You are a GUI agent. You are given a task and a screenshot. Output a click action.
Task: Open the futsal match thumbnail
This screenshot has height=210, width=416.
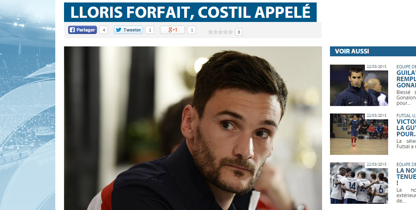pos(359,134)
